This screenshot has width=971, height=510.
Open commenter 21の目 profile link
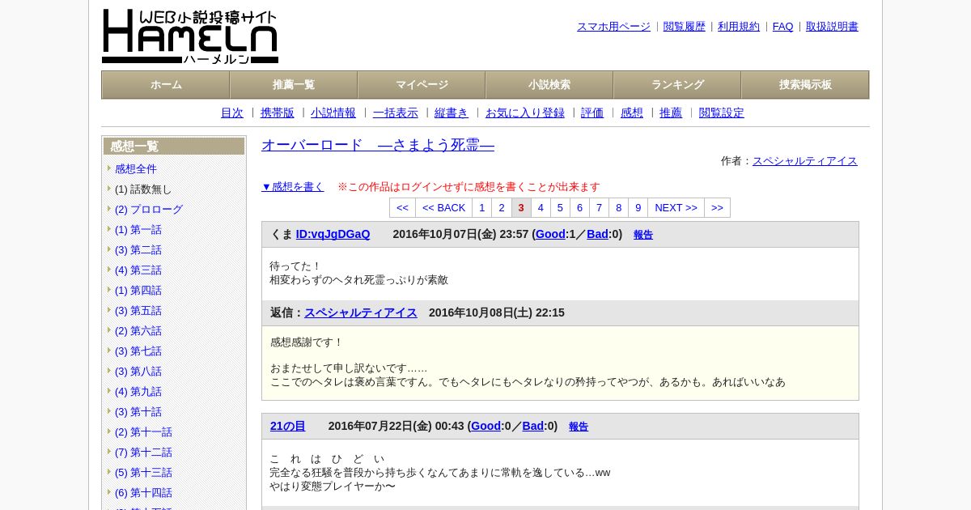coord(288,427)
